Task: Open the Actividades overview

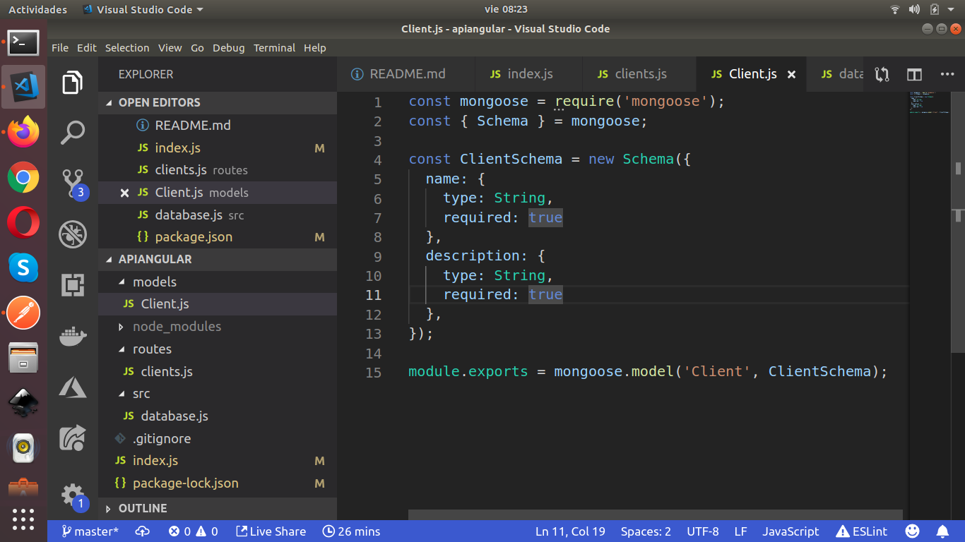Action: 37,9
